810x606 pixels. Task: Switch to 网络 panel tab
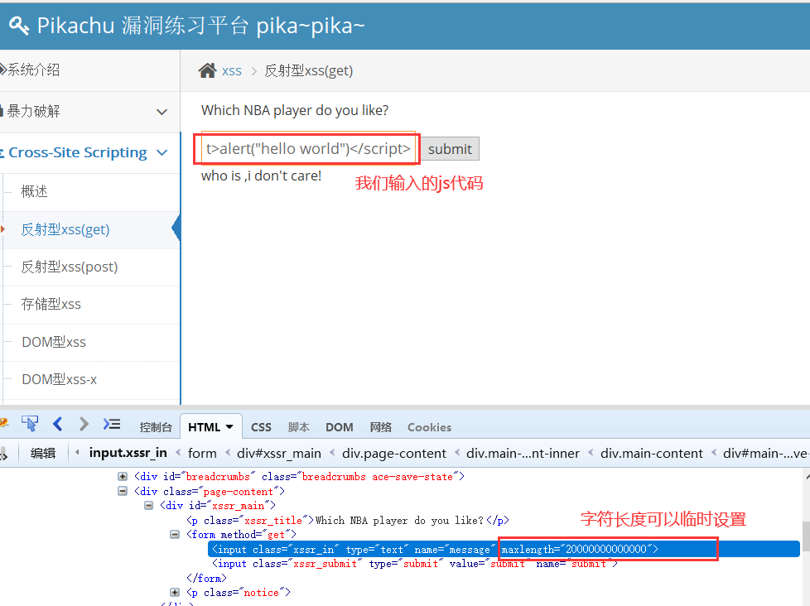tap(381, 427)
